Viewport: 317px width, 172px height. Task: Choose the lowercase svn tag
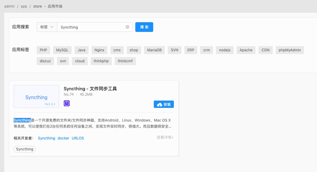63,61
